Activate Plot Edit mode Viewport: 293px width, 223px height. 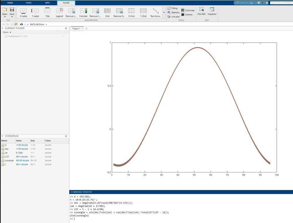pyautogui.click(x=202, y=12)
